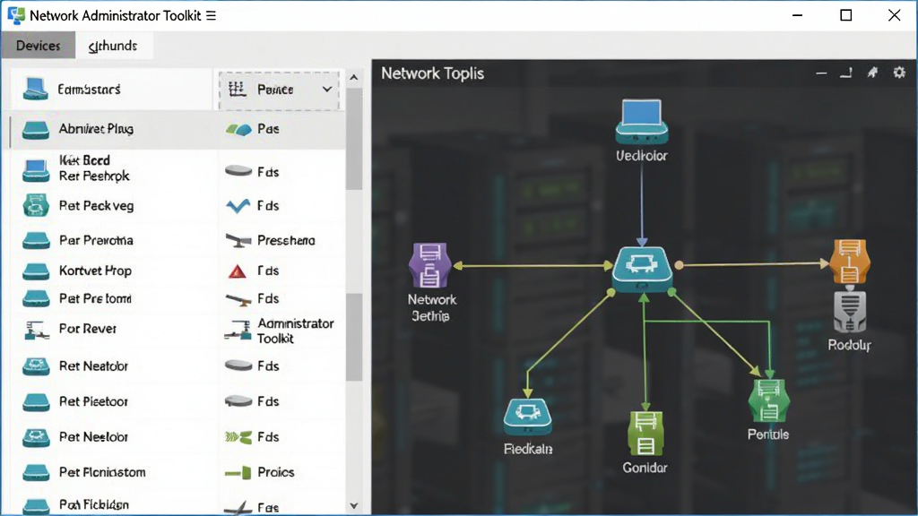
Task: Click the Edmastars header label
Action: tap(89, 90)
